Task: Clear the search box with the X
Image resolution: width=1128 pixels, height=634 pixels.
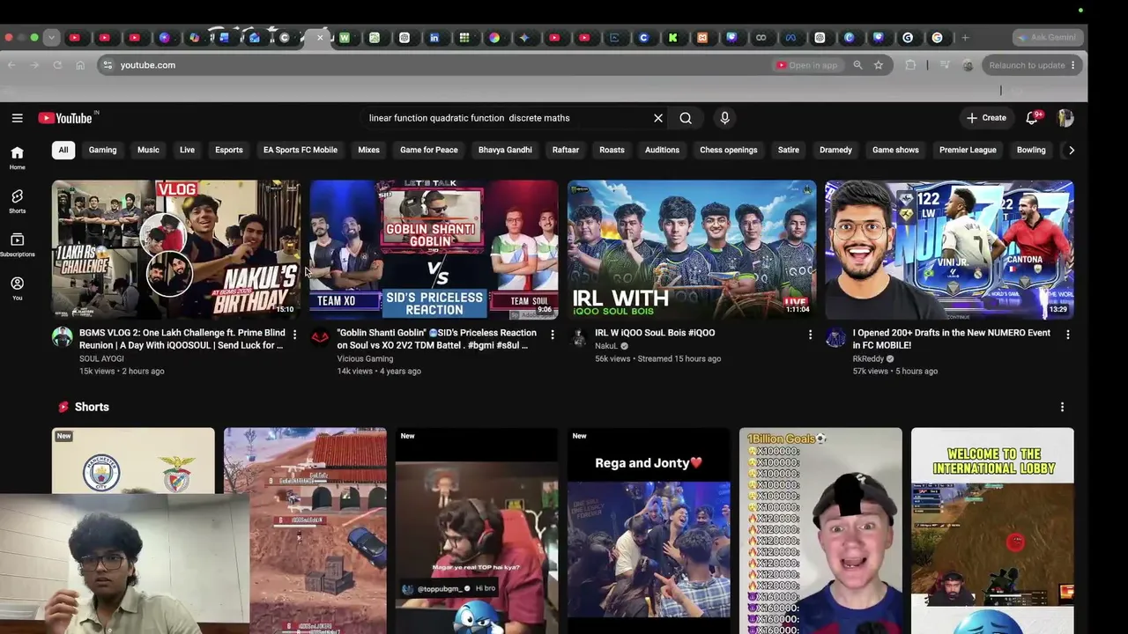Action: [x=657, y=118]
